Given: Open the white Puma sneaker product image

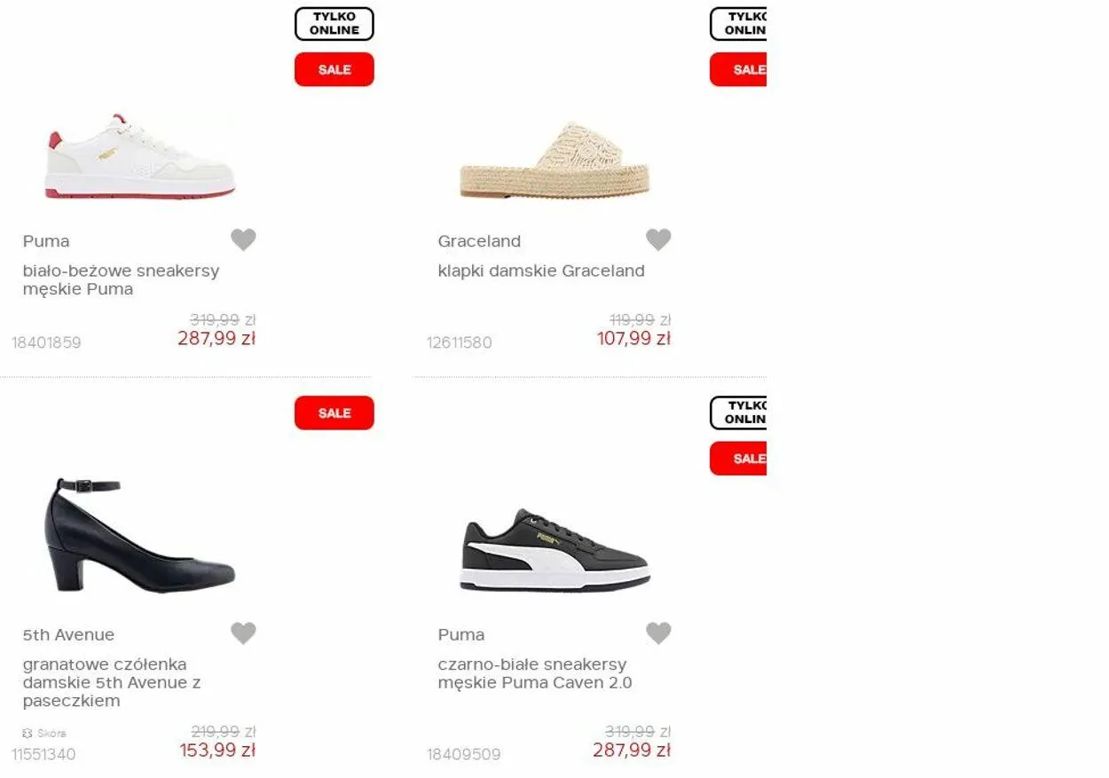Looking at the screenshot, I should pyautogui.click(x=140, y=156).
